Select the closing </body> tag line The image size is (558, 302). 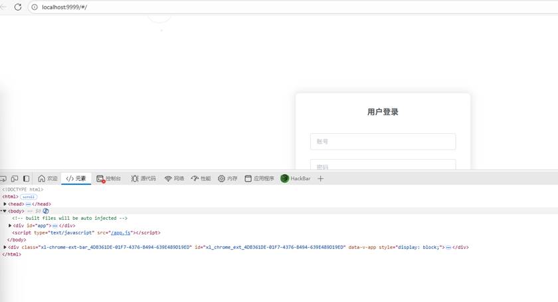coord(17,240)
